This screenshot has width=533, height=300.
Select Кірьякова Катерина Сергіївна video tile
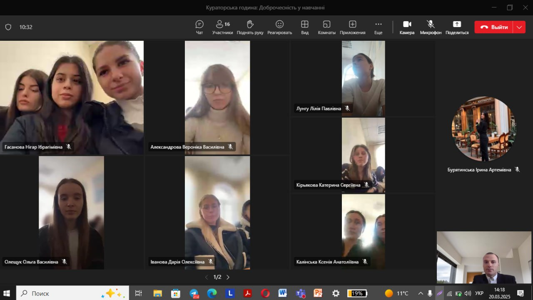[x=363, y=155]
